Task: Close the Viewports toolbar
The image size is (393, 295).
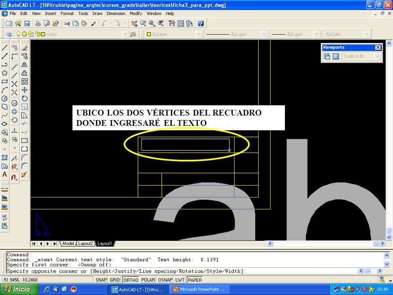Action: tap(378, 48)
